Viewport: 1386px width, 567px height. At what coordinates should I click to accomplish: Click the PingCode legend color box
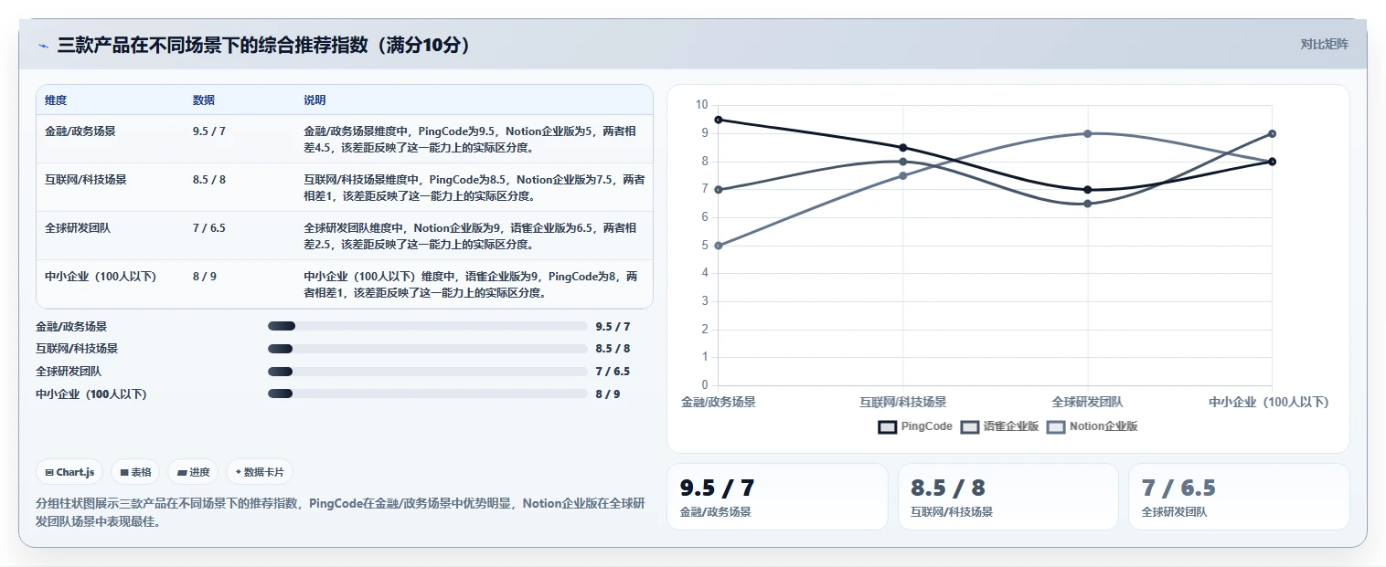887,426
